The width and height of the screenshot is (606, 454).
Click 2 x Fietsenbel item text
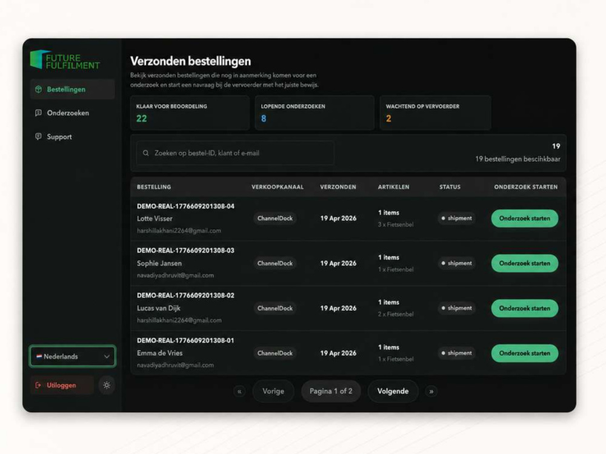point(396,314)
